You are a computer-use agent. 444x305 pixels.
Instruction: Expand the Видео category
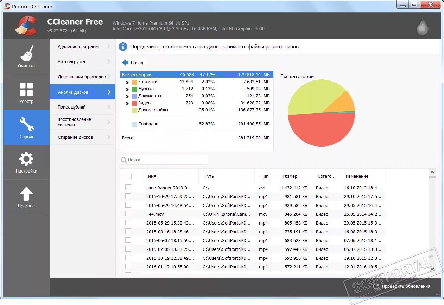tap(127, 103)
